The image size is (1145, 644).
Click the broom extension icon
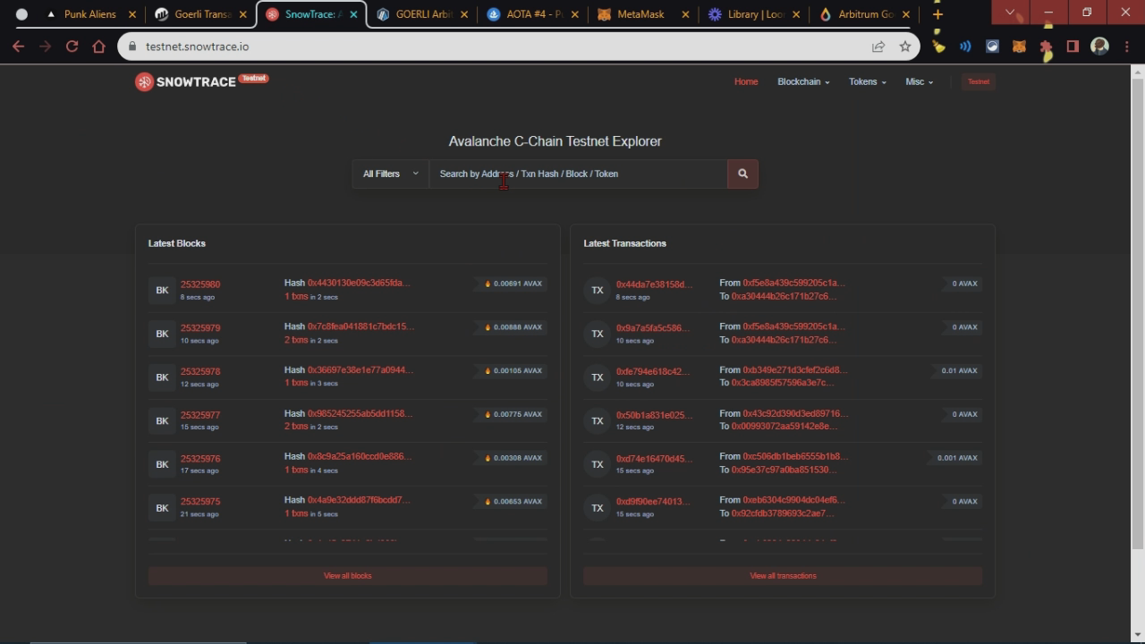pyautogui.click(x=938, y=47)
